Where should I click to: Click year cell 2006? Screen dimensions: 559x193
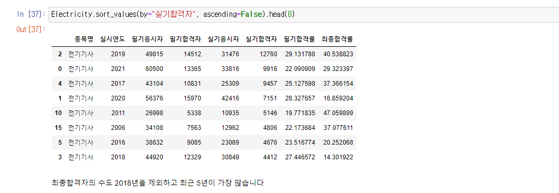[x=118, y=128]
